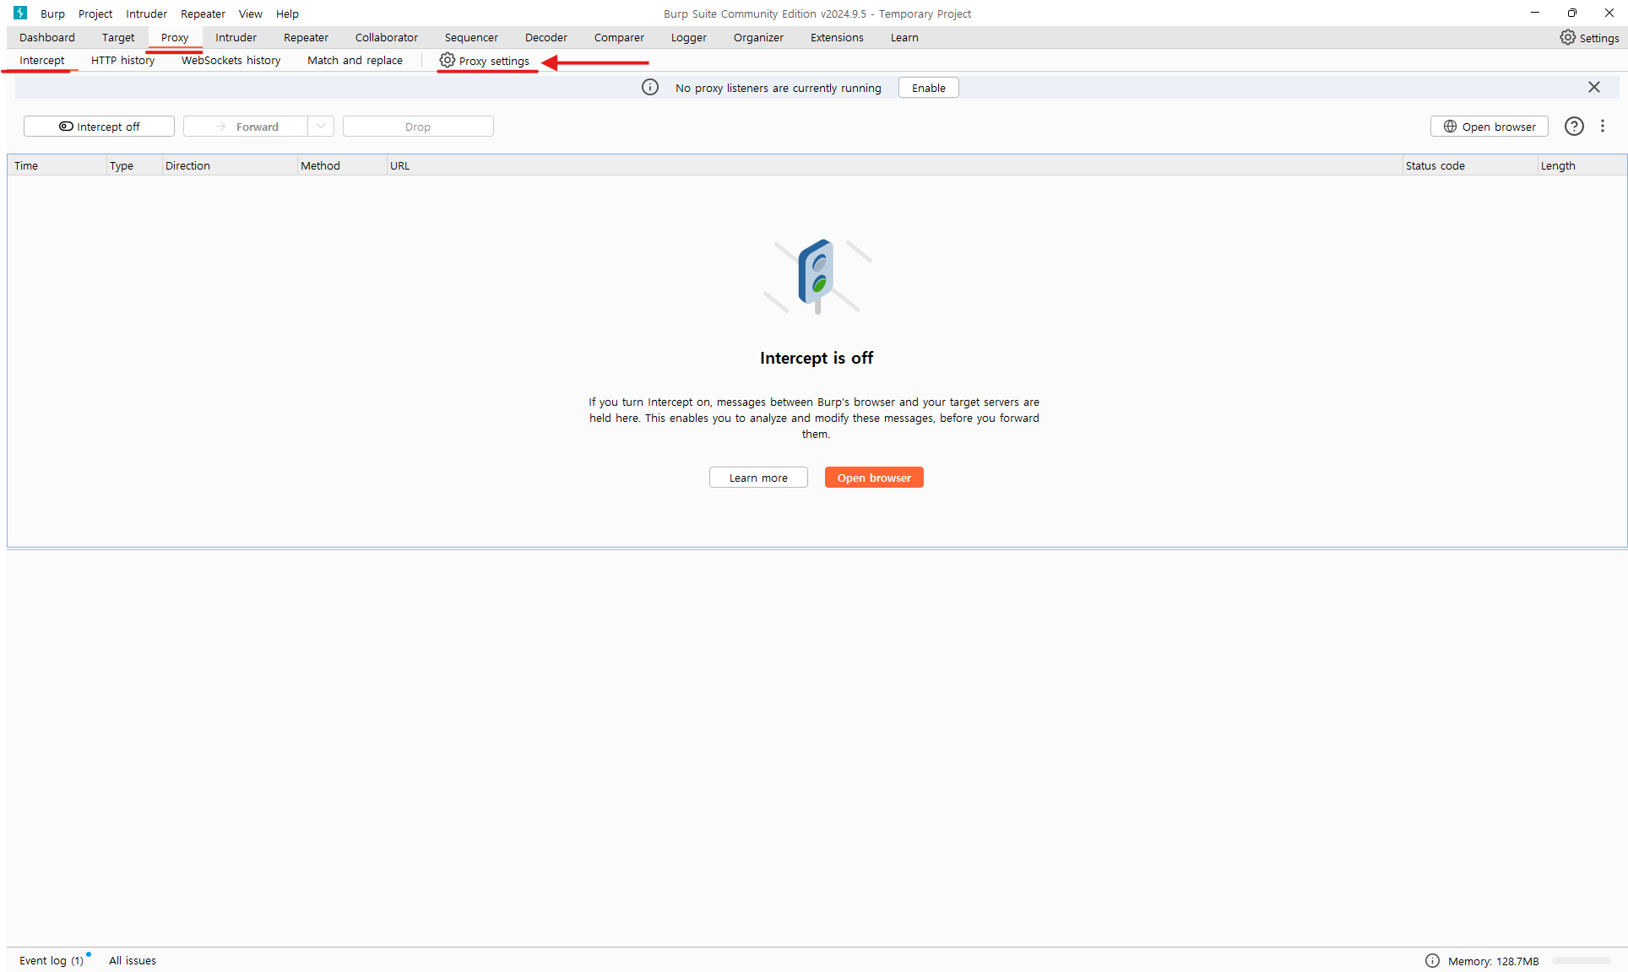The image size is (1628, 972).
Task: Click the memory info icon in status bar
Action: (x=1432, y=960)
